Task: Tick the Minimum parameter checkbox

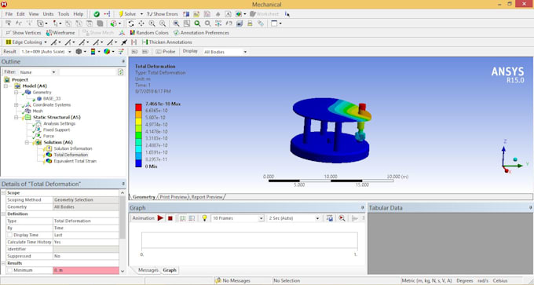Action: pos(10,270)
